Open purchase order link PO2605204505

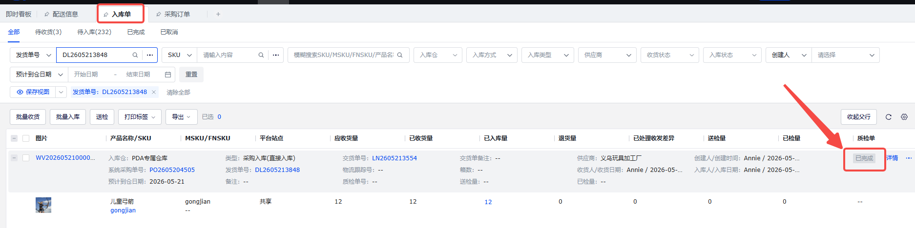pos(172,170)
